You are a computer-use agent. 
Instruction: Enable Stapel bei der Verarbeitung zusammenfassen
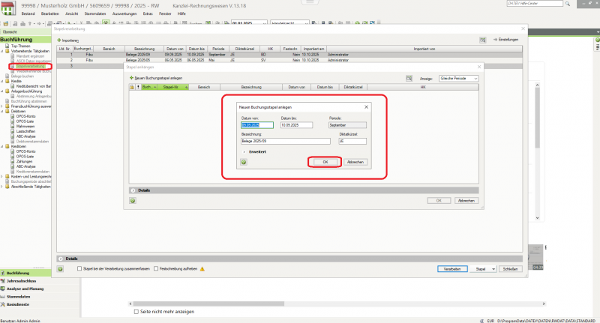pos(80,268)
